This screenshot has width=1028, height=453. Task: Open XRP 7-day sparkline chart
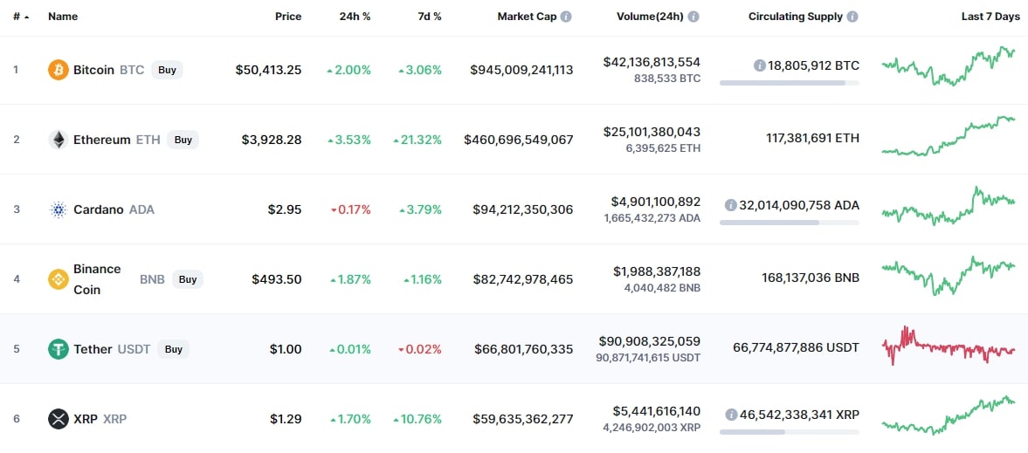pos(949,415)
